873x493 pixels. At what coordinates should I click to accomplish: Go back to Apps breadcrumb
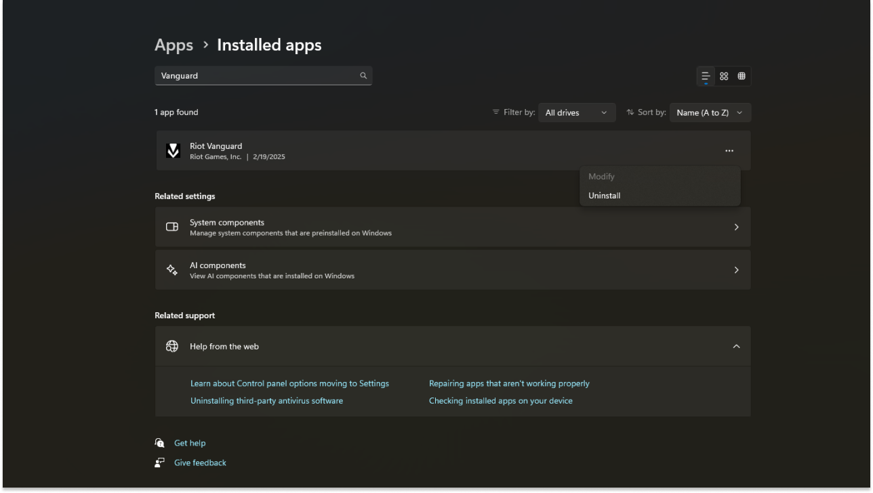(174, 45)
